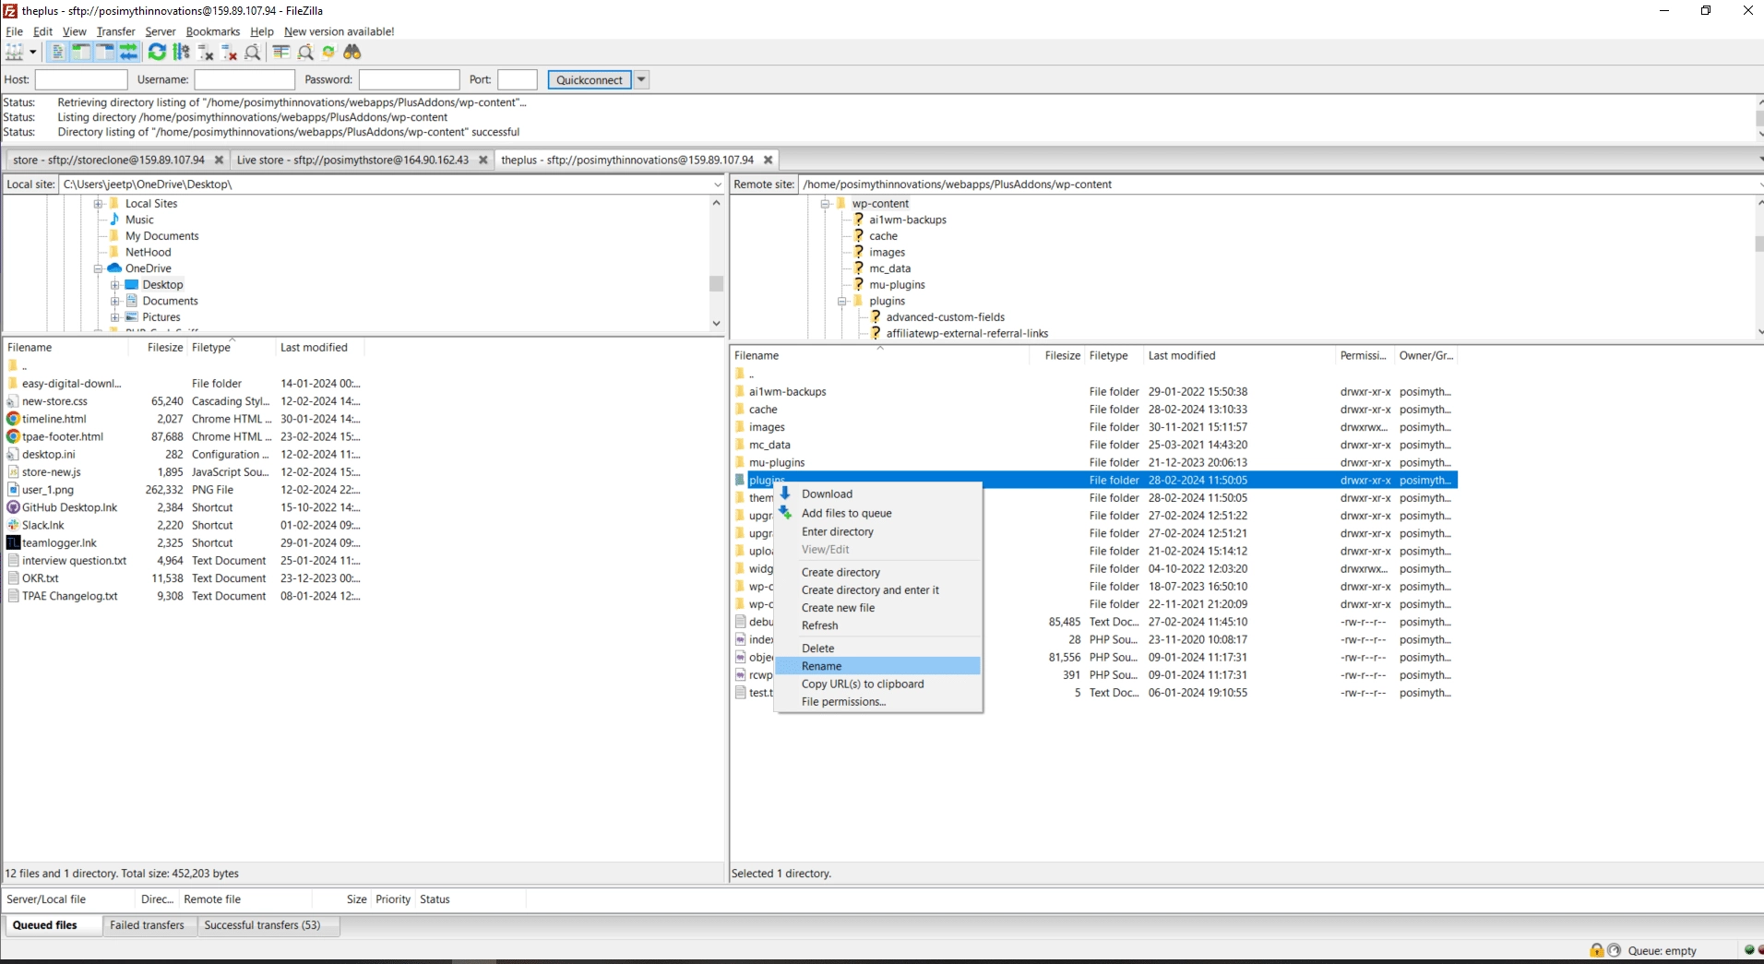The width and height of the screenshot is (1764, 964).
Task: Open the Quickconnect dropdown arrow
Action: coord(640,79)
